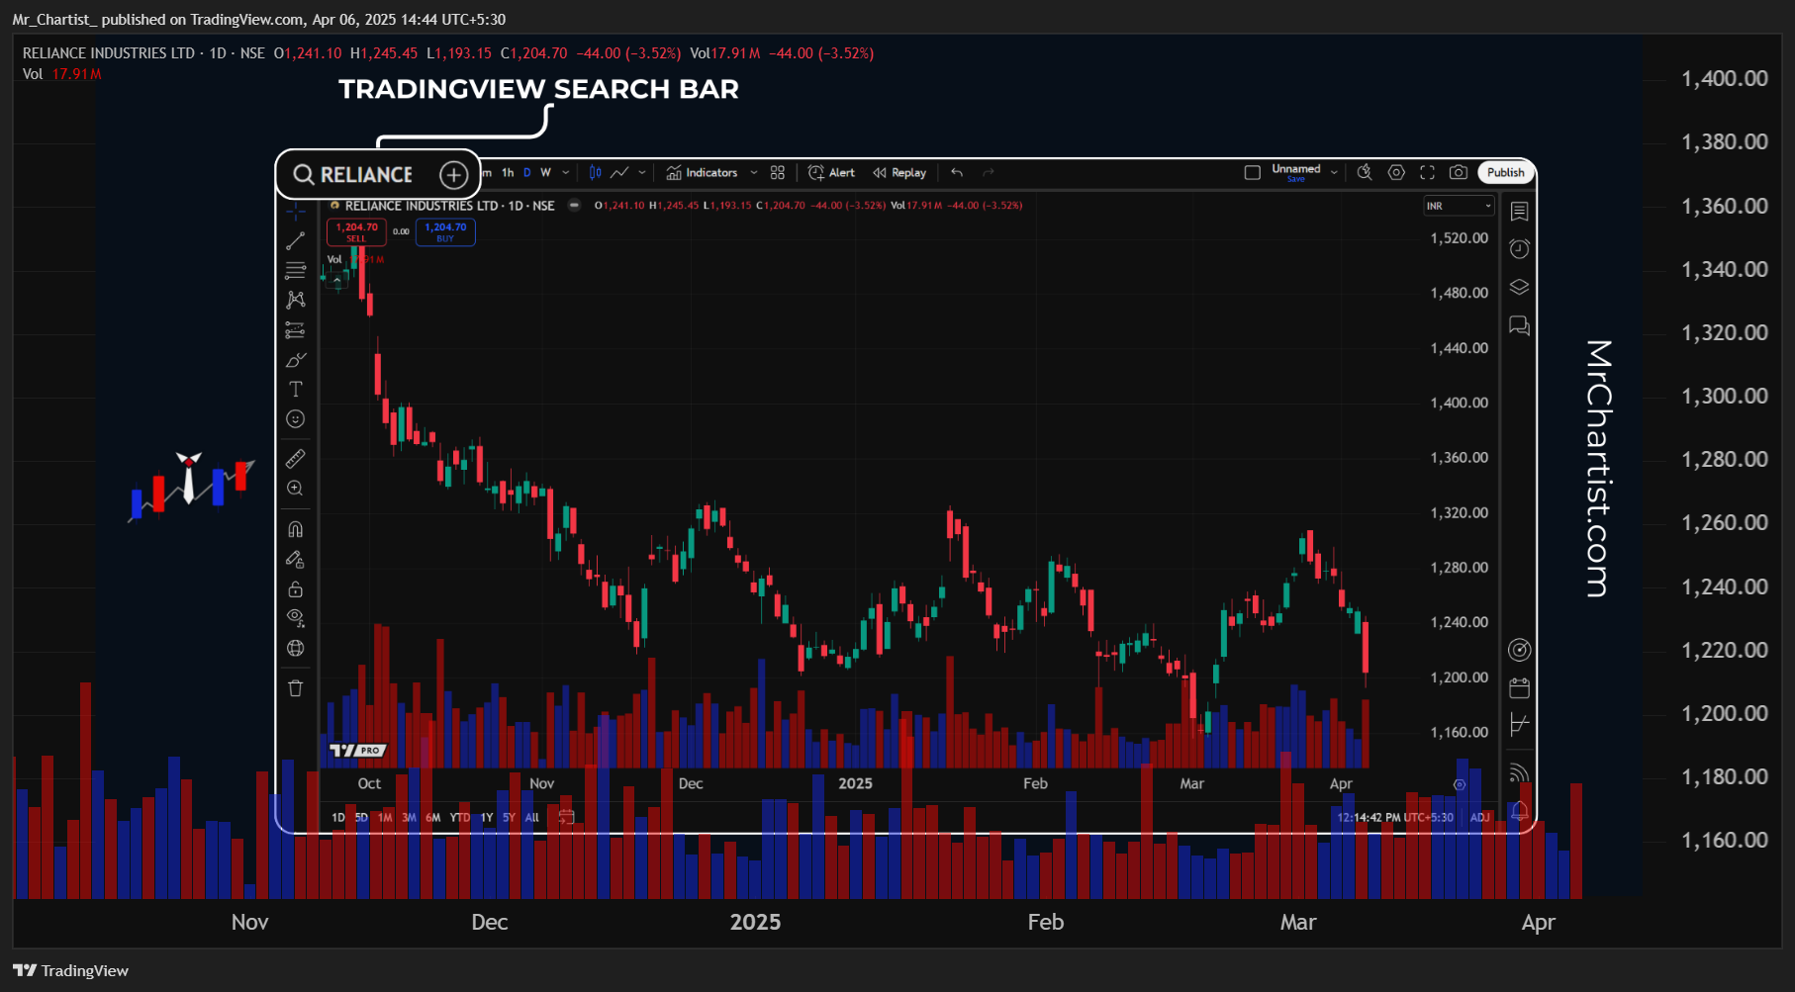The width and height of the screenshot is (1795, 992).
Task: Select the D daily timeframe
Action: tap(527, 173)
